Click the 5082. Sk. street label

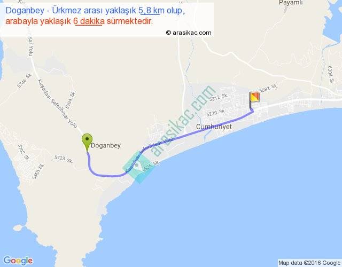pos(268,88)
